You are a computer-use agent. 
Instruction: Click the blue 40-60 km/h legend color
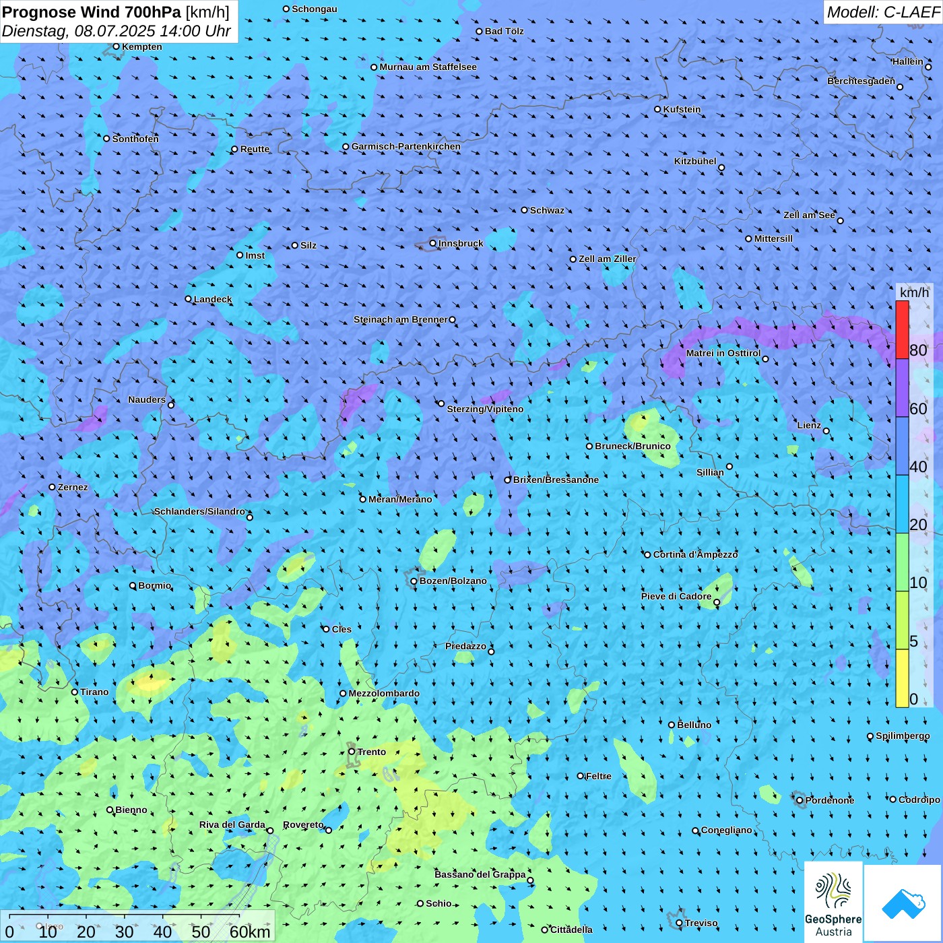click(902, 446)
